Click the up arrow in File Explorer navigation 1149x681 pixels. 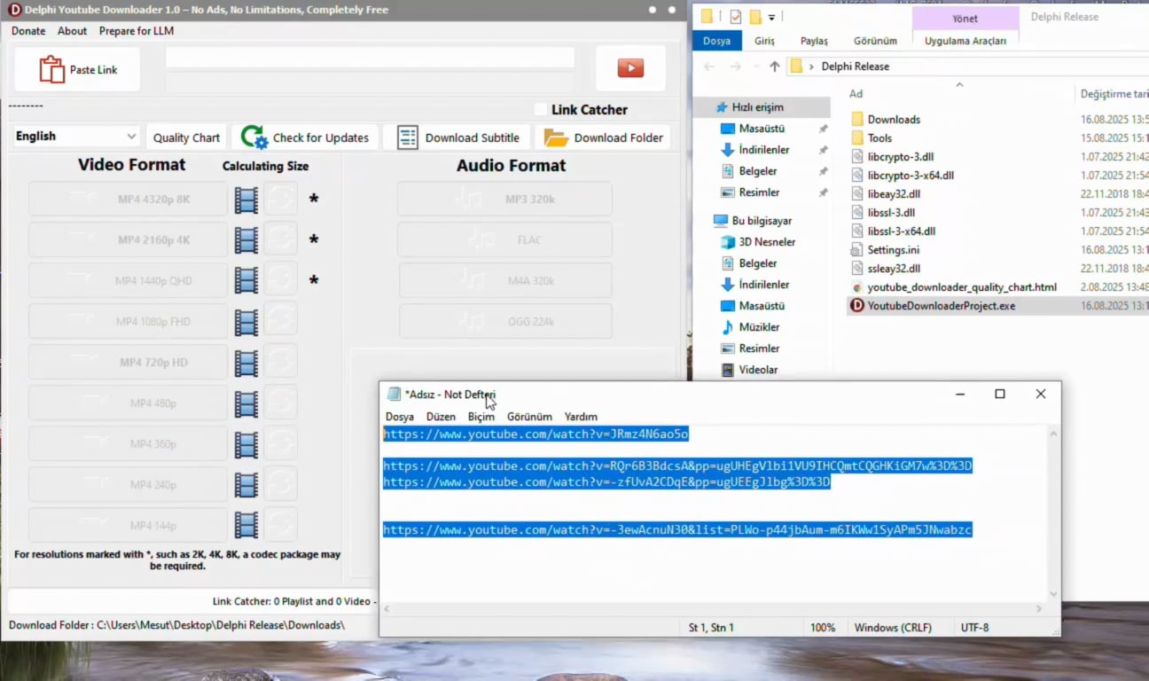tap(775, 67)
